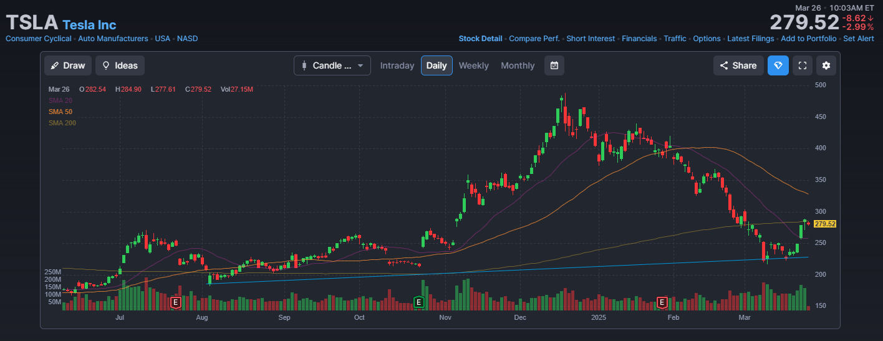The width and height of the screenshot is (883, 341).
Task: Click the high price H 284.90 value
Action: [x=128, y=89]
